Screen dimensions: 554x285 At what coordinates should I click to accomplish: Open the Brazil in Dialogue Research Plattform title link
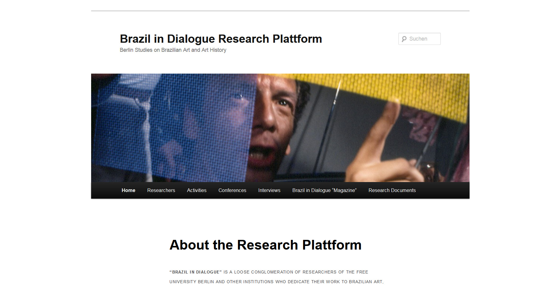(221, 39)
